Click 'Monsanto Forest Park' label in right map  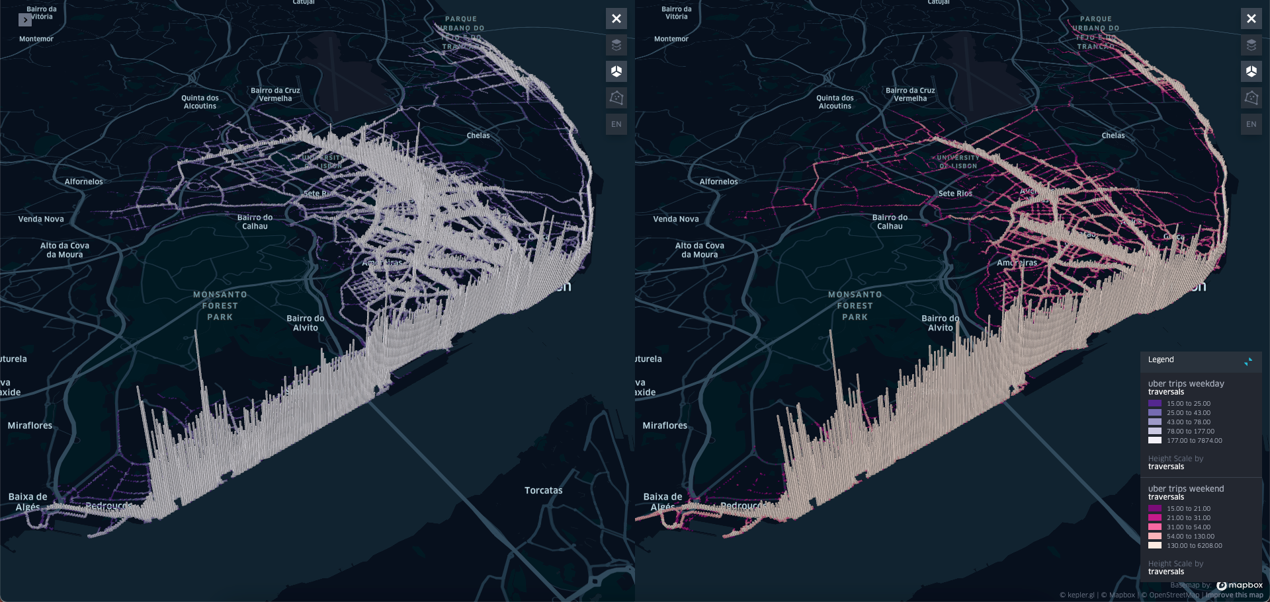855,305
